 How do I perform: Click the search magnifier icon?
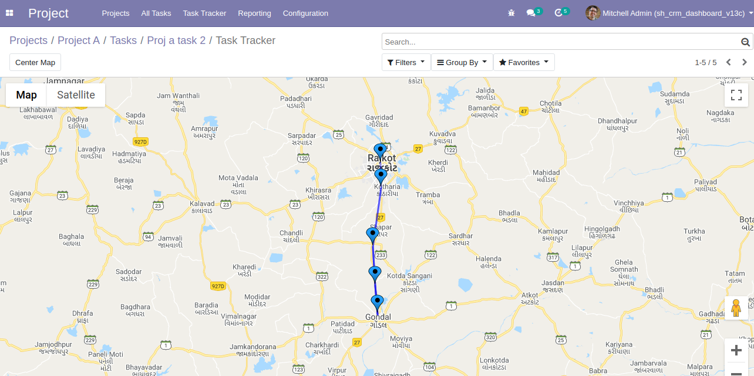[745, 42]
